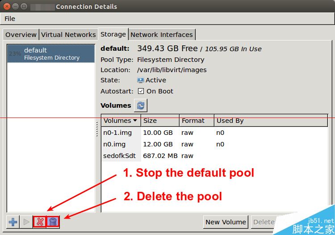
Task: Click the Delete Pool trash icon
Action: (x=53, y=222)
